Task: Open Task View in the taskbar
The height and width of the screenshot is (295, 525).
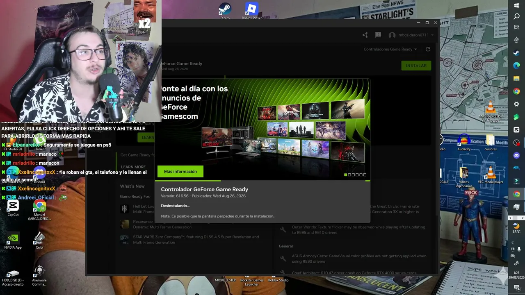Action: click(516, 27)
